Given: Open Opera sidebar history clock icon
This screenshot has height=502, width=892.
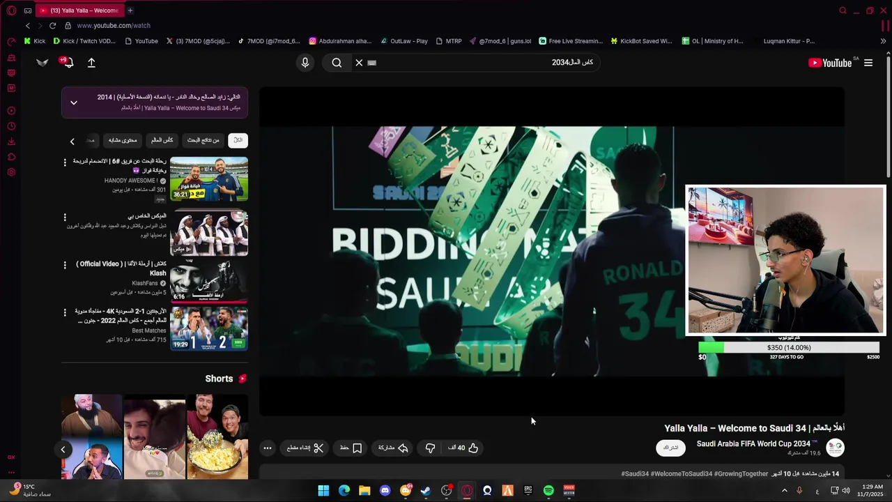Looking at the screenshot, I should pos(11,126).
